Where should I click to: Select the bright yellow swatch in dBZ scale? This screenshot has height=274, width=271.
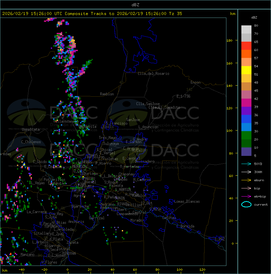246,70
